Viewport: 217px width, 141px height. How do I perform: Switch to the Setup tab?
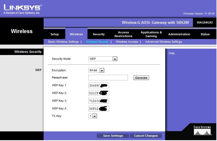[x=55, y=34]
